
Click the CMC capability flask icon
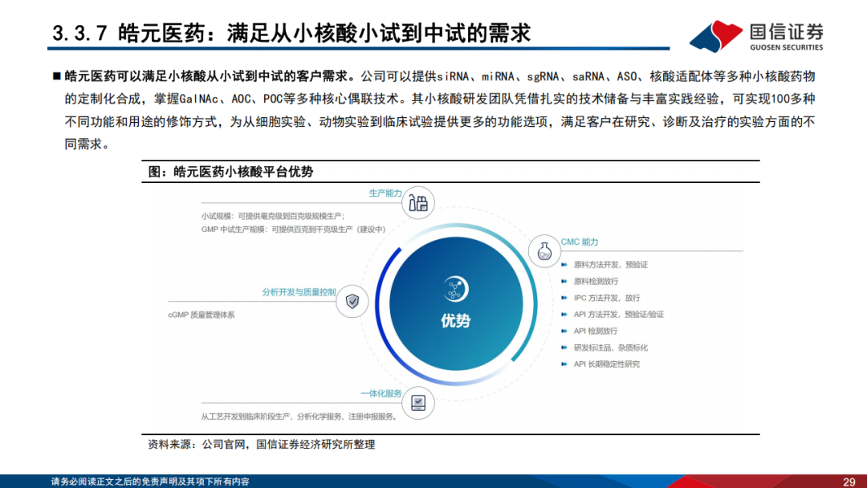544,251
